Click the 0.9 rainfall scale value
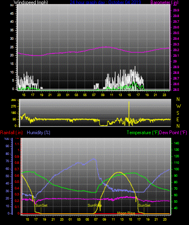This screenshot has width=189, height=225. point(17,156)
